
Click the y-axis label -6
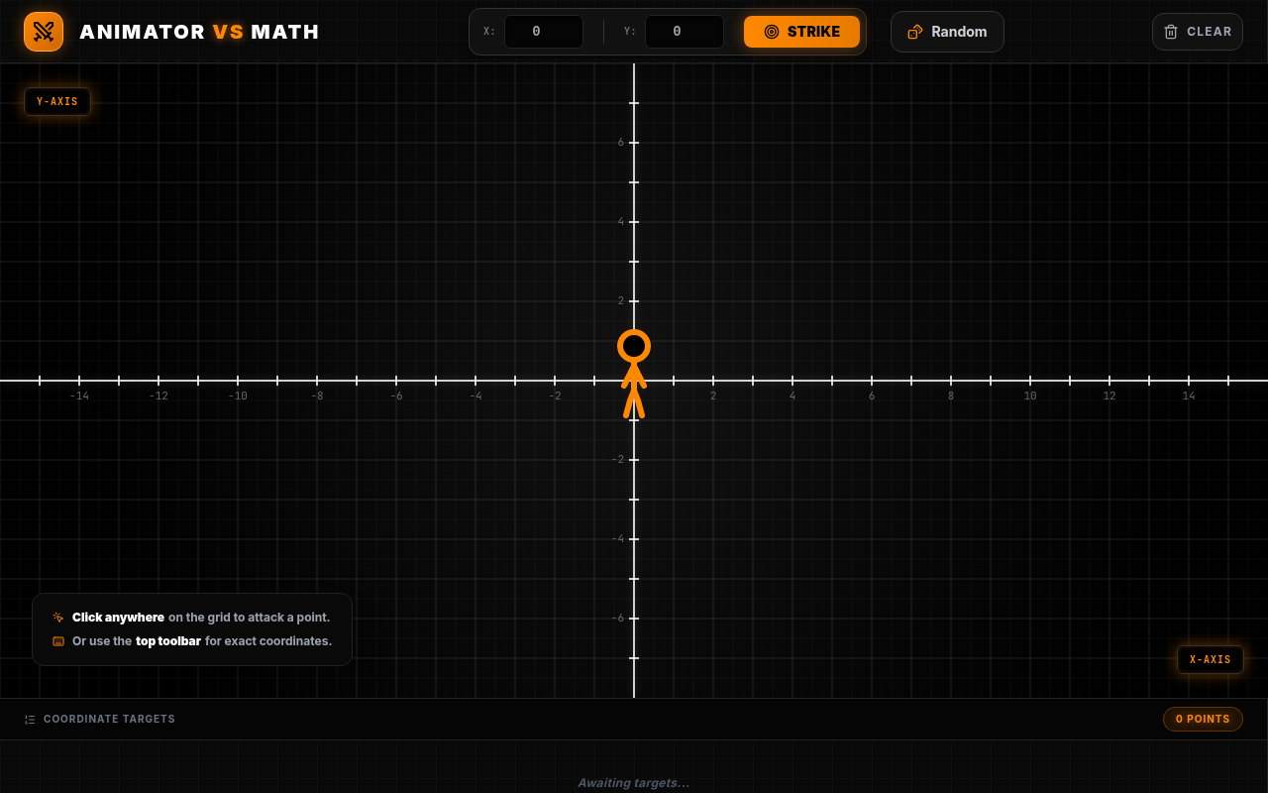(618, 619)
